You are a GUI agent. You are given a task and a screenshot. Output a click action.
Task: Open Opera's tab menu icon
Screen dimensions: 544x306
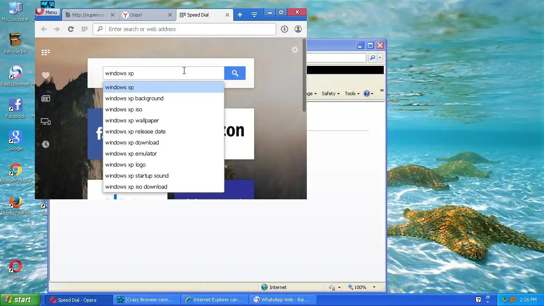(254, 14)
